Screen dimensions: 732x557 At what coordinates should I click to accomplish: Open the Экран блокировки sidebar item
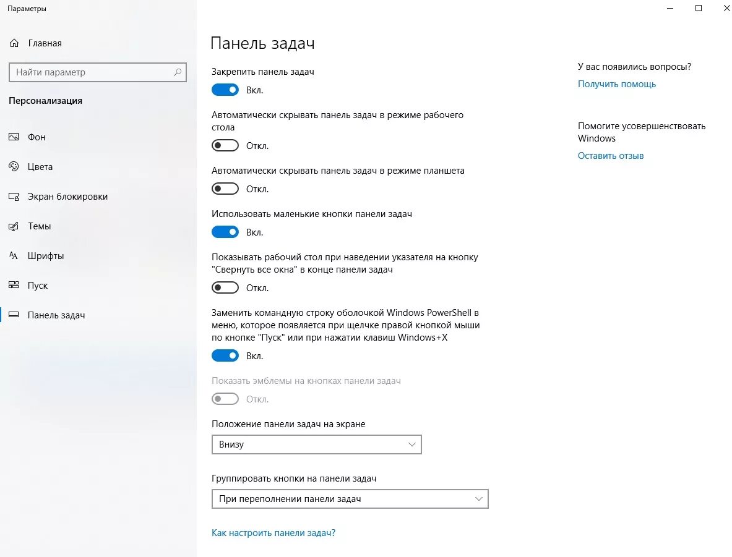pyautogui.click(x=68, y=197)
